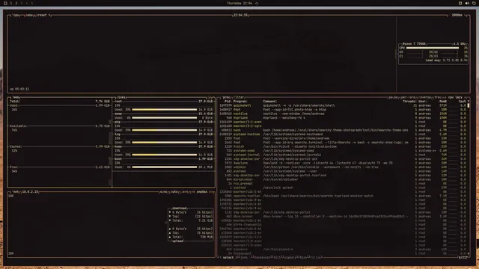The width and height of the screenshot is (479, 269).
Task: Select the systemd-hostnam process row
Action: pos(342,134)
